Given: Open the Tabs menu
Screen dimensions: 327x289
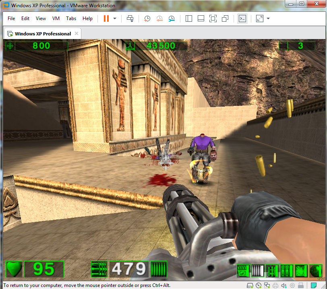Looking at the screenshot, I should [x=71, y=19].
